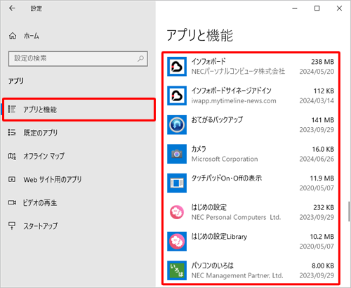Select はじめの設定Library app name
The width and height of the screenshot is (351, 288).
[x=219, y=237]
